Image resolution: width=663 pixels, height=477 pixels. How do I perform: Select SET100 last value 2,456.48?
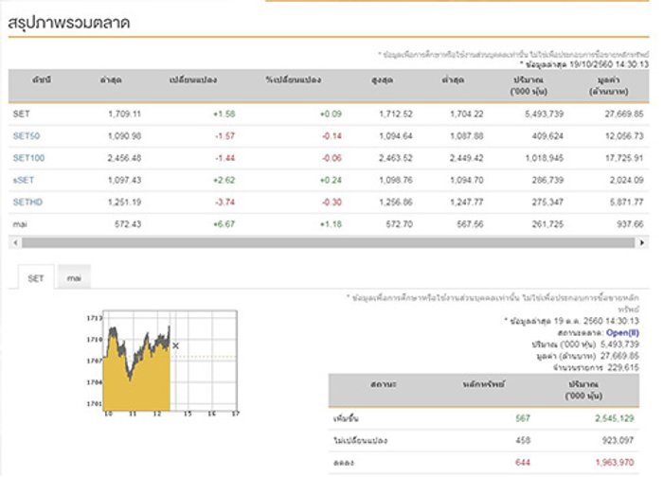(x=124, y=158)
